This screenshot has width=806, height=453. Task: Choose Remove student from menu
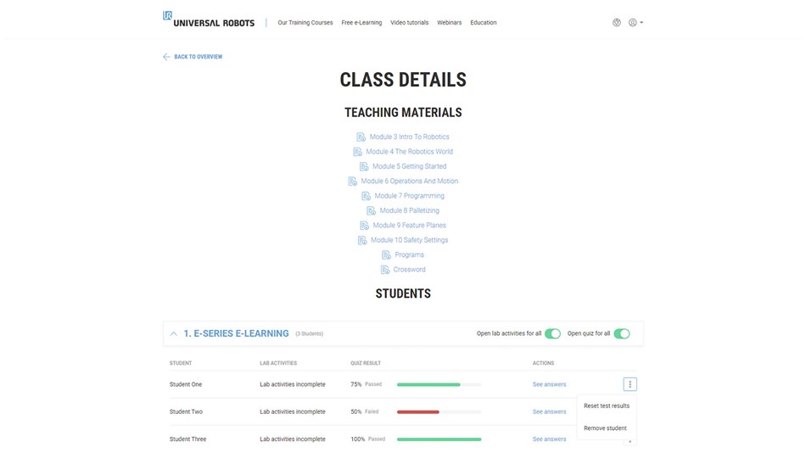pos(605,428)
